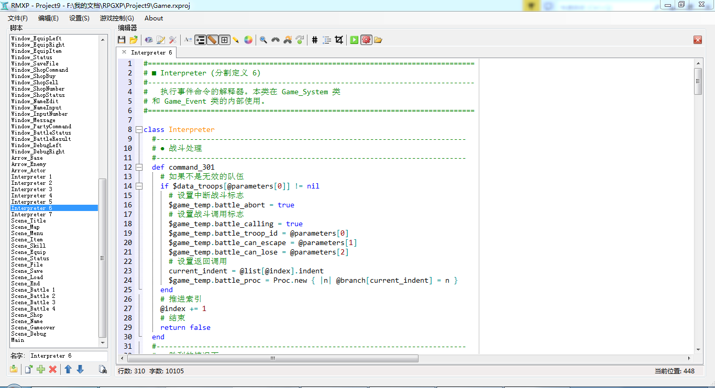Click the 名字 name input field

68,356
